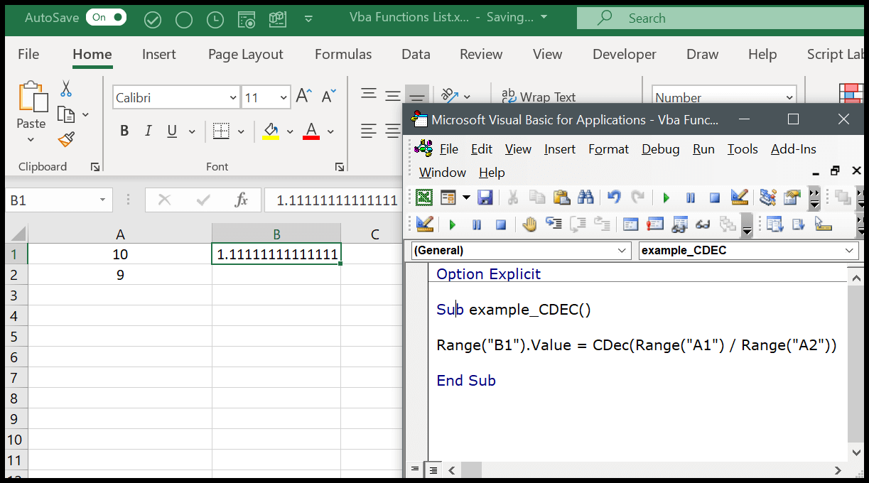Click the Paste clipboard icon in the VBA toolbar
This screenshot has height=483, width=869.
[561, 197]
